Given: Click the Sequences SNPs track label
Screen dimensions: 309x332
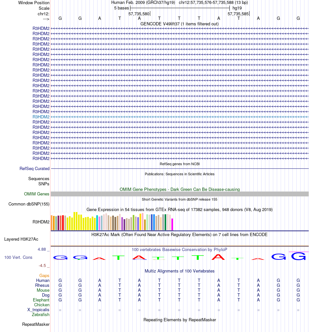Looking at the screenshot, I should click(x=39, y=181).
